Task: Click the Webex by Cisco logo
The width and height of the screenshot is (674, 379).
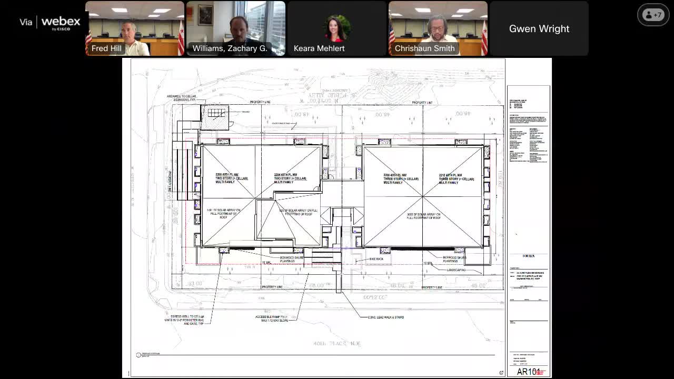Action: 50,23
